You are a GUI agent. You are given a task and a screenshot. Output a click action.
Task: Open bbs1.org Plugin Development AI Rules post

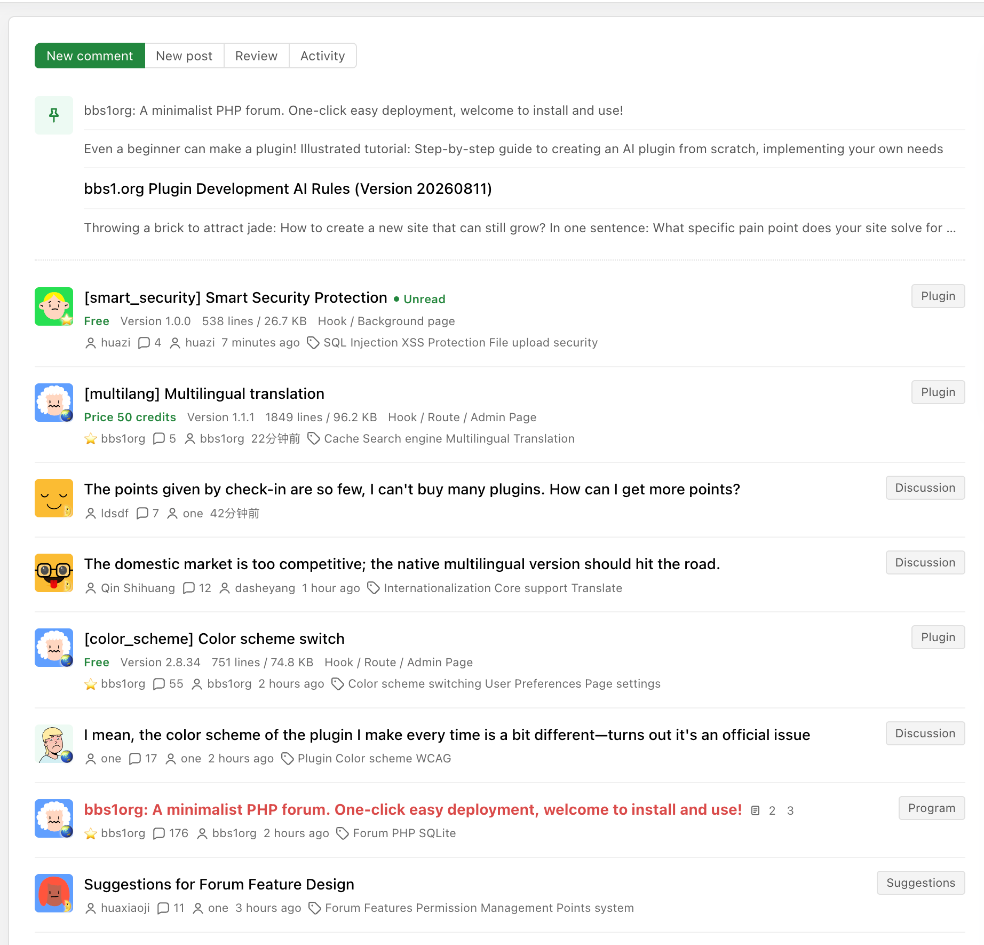pos(288,188)
